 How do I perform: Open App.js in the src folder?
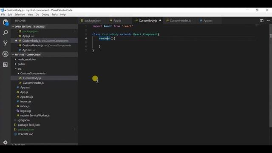[24, 92]
